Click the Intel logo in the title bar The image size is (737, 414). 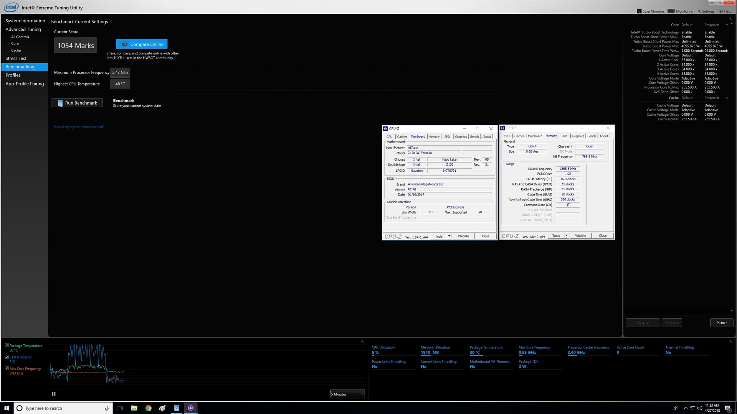11,7
